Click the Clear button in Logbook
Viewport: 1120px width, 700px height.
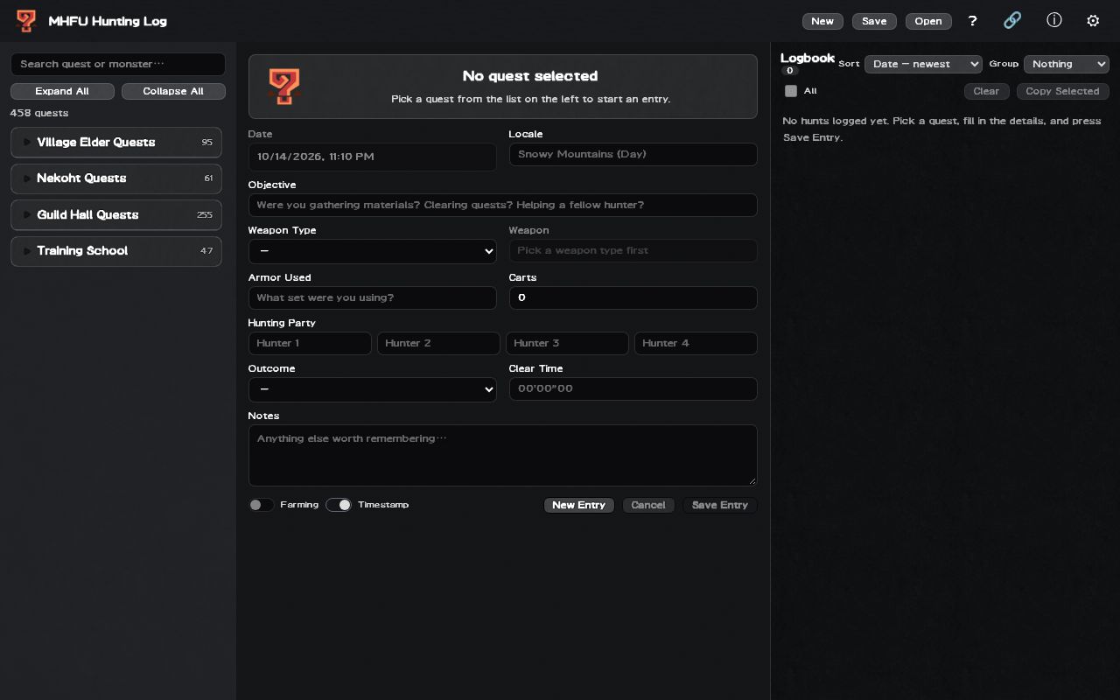pos(986,91)
